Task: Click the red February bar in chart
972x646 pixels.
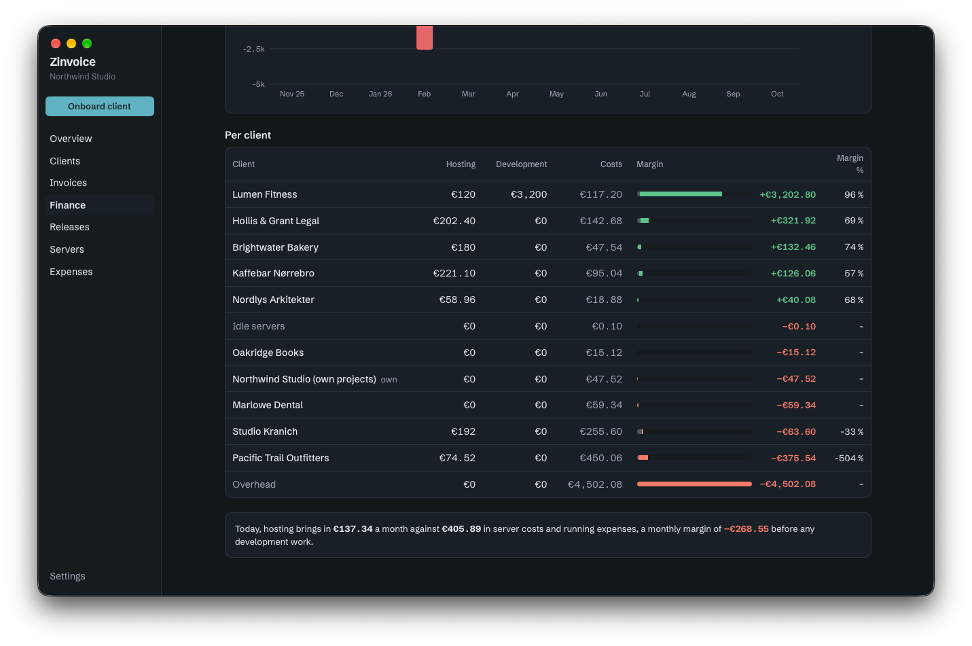Action: [x=425, y=37]
